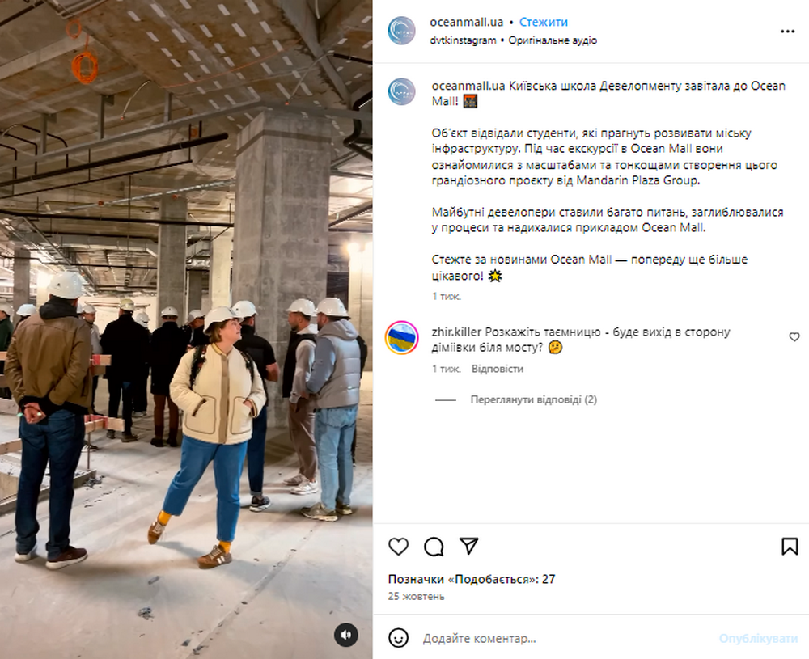Click the Опублікувати post comment button
Screen dimensions: 809x659
[x=759, y=638]
